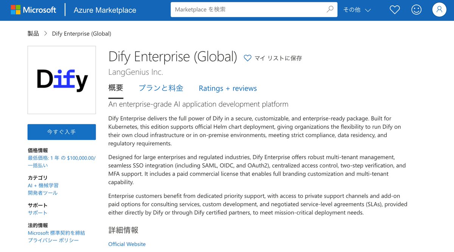Click the サポート link
Viewport: 454px width, 252px height.
coord(37,213)
